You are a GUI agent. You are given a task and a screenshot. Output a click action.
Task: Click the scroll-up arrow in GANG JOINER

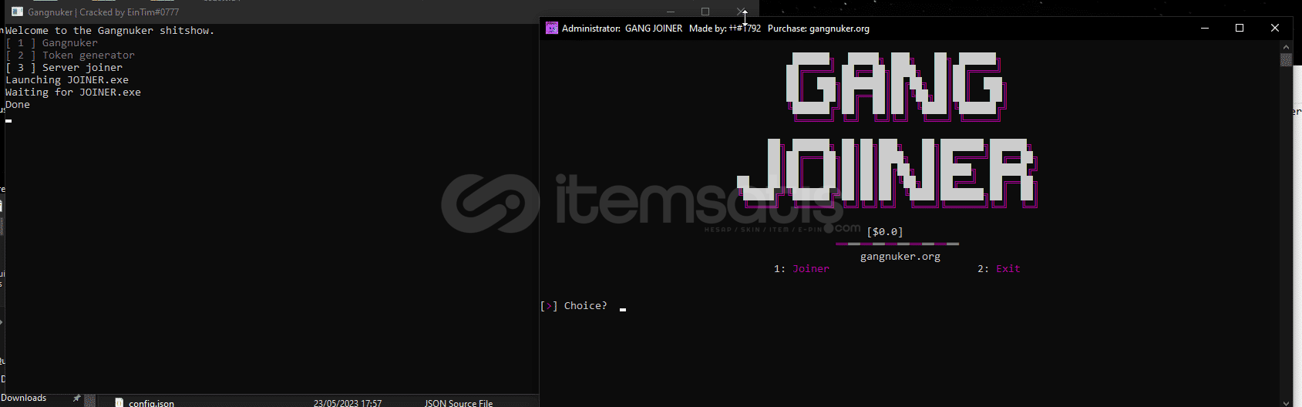1286,47
